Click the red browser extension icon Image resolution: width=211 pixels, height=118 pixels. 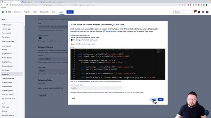pyautogui.click(x=188, y=5)
